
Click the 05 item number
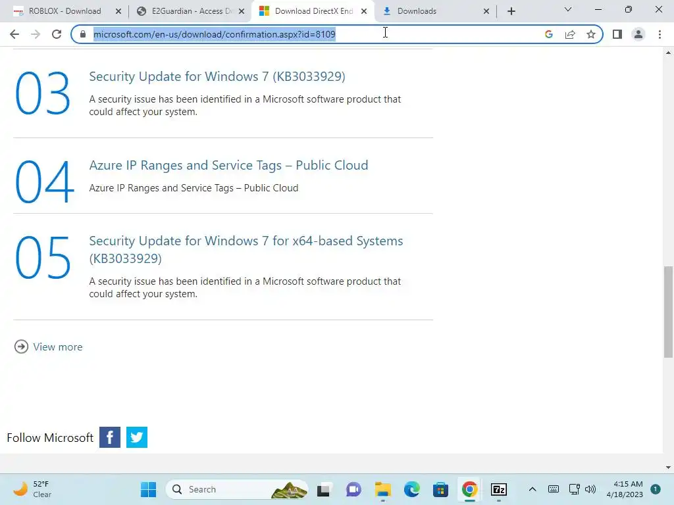coord(43,258)
